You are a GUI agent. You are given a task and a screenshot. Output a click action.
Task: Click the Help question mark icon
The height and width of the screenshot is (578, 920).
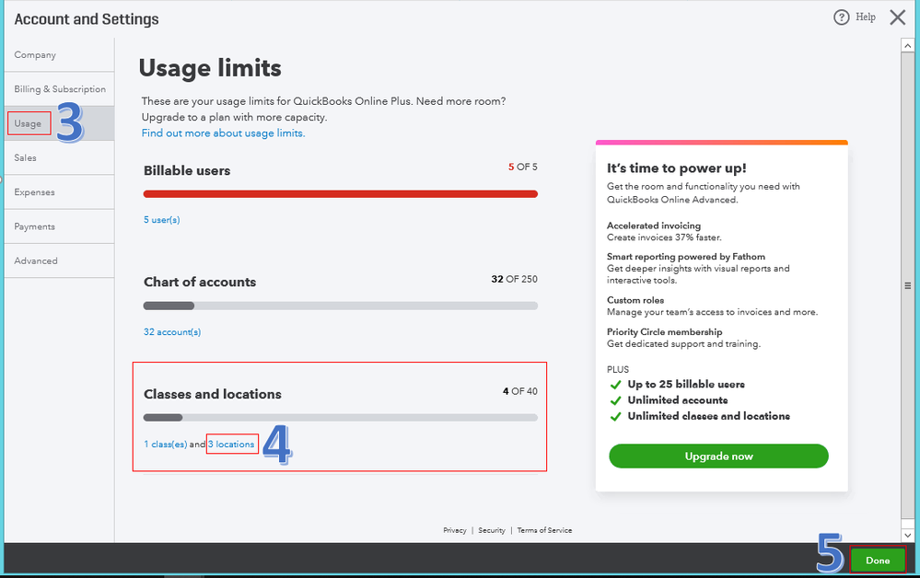[841, 17]
